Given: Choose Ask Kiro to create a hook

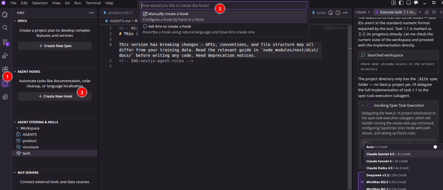Looking at the screenshot, I should [x=223, y=29].
